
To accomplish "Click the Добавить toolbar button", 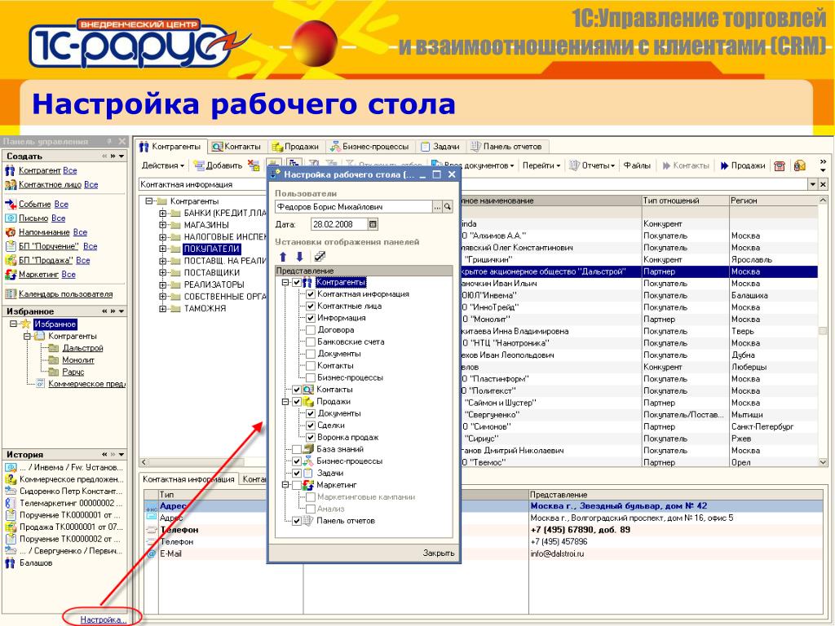I will point(218,165).
